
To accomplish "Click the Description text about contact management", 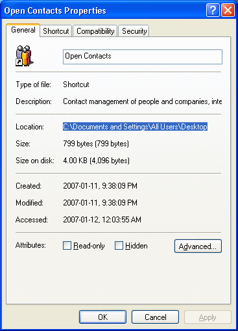I will tap(143, 101).
